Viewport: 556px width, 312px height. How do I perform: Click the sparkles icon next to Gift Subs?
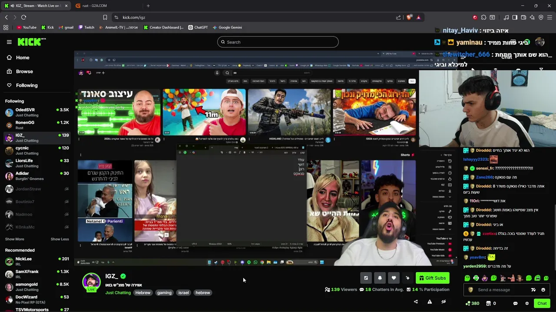pyautogui.click(x=407, y=278)
